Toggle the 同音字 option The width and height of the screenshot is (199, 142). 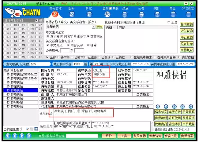pos(62,36)
